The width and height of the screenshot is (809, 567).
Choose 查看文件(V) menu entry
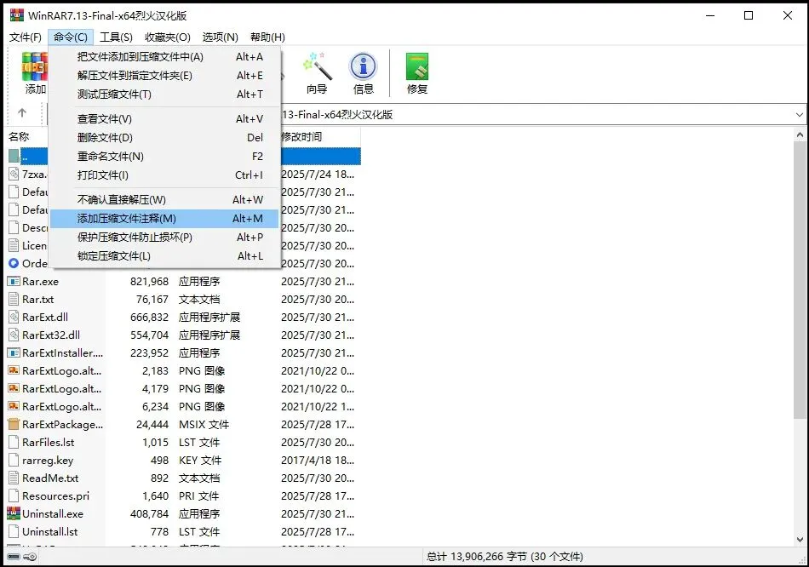[x=165, y=118]
